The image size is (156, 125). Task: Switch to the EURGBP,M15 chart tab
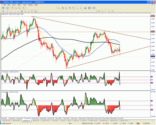tap(104, 121)
